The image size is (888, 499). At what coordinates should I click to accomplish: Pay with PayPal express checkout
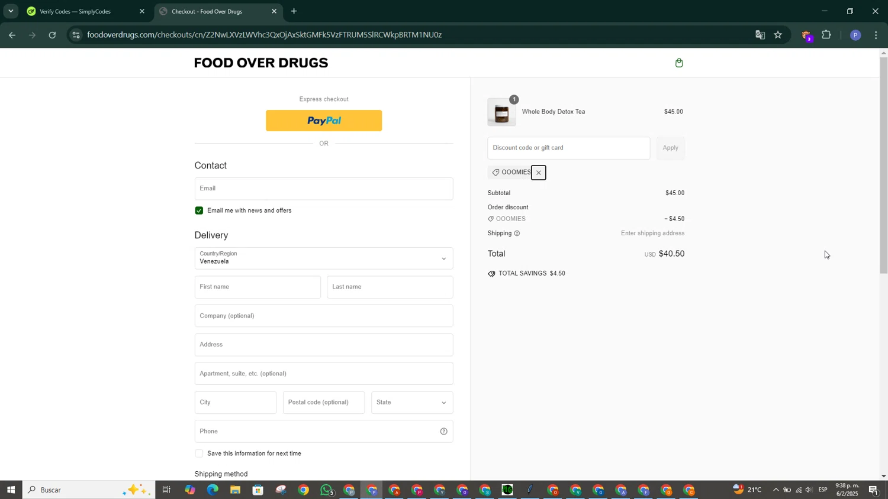pos(324,121)
